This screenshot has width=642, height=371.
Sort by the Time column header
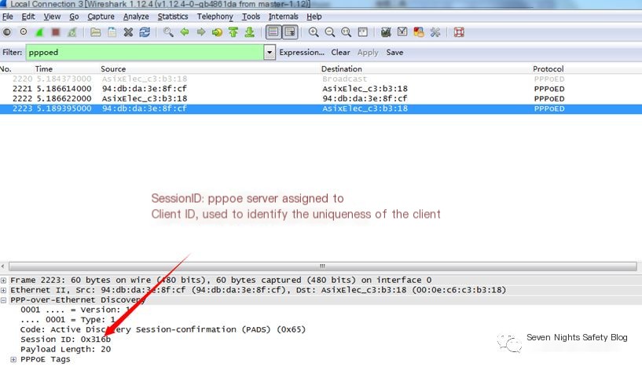coord(44,69)
